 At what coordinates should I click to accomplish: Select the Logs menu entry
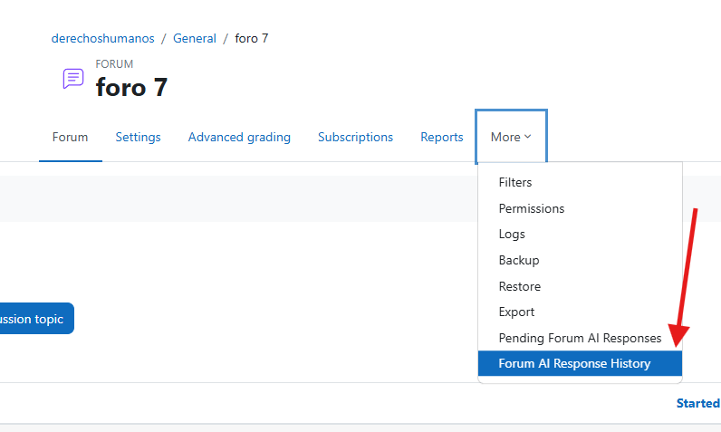512,235
